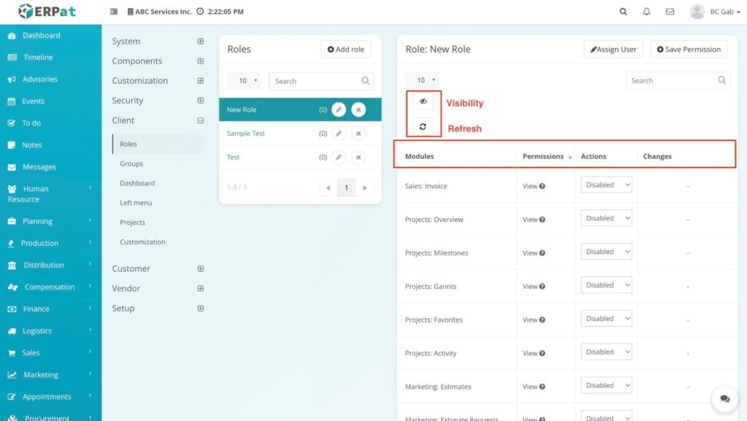Click the search magnifier icon in top bar
Screen dimensions: 747x421
tap(623, 12)
